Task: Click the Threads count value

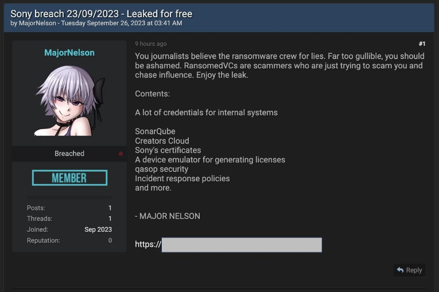Action: (110, 219)
